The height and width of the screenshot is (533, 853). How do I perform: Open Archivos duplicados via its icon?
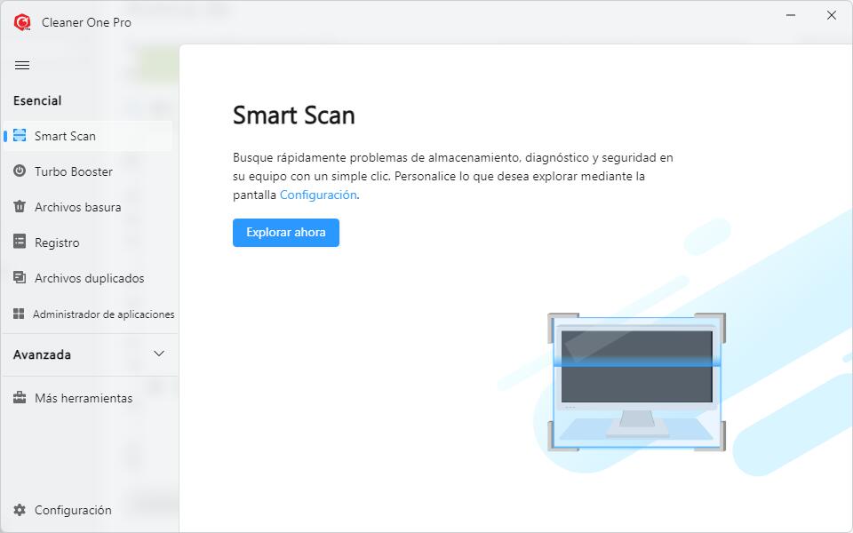pos(20,278)
